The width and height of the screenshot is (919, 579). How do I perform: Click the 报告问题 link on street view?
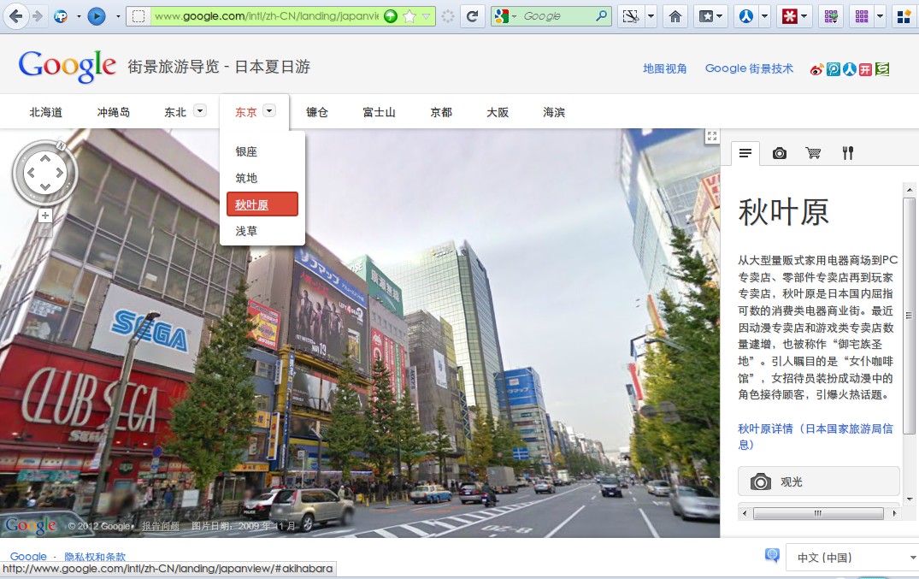pos(160,526)
